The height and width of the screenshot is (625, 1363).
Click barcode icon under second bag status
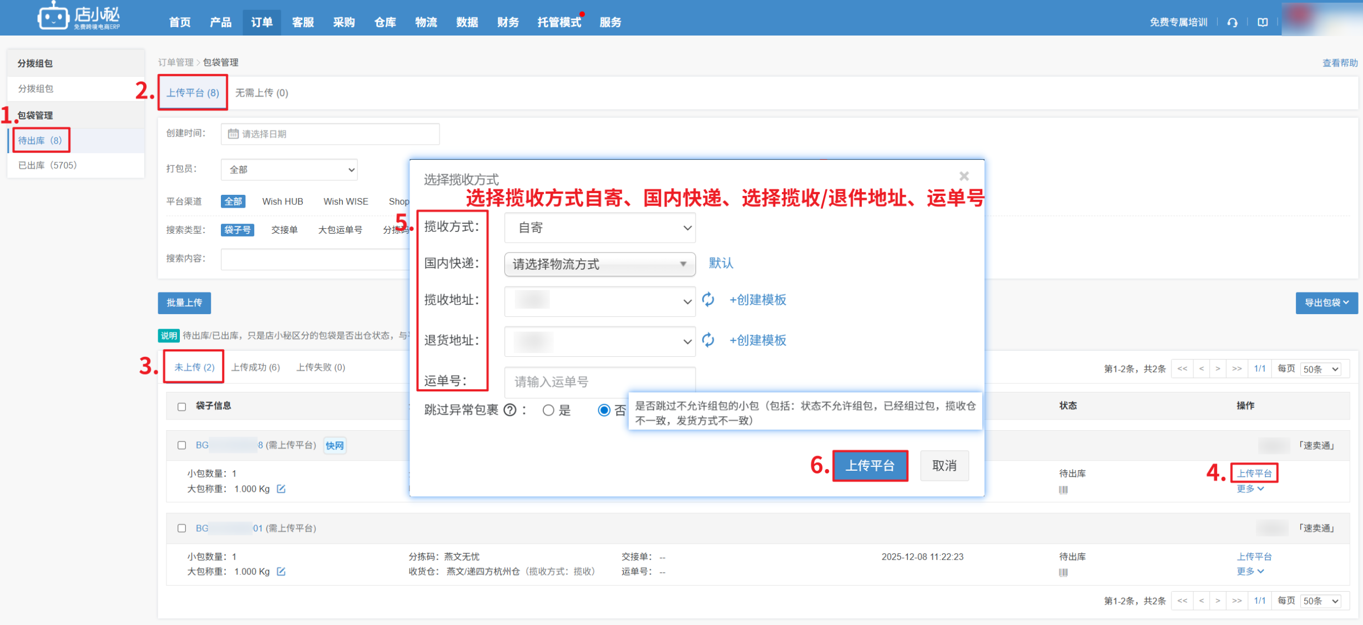coord(1063,572)
